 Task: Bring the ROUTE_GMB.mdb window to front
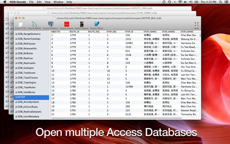97,8
